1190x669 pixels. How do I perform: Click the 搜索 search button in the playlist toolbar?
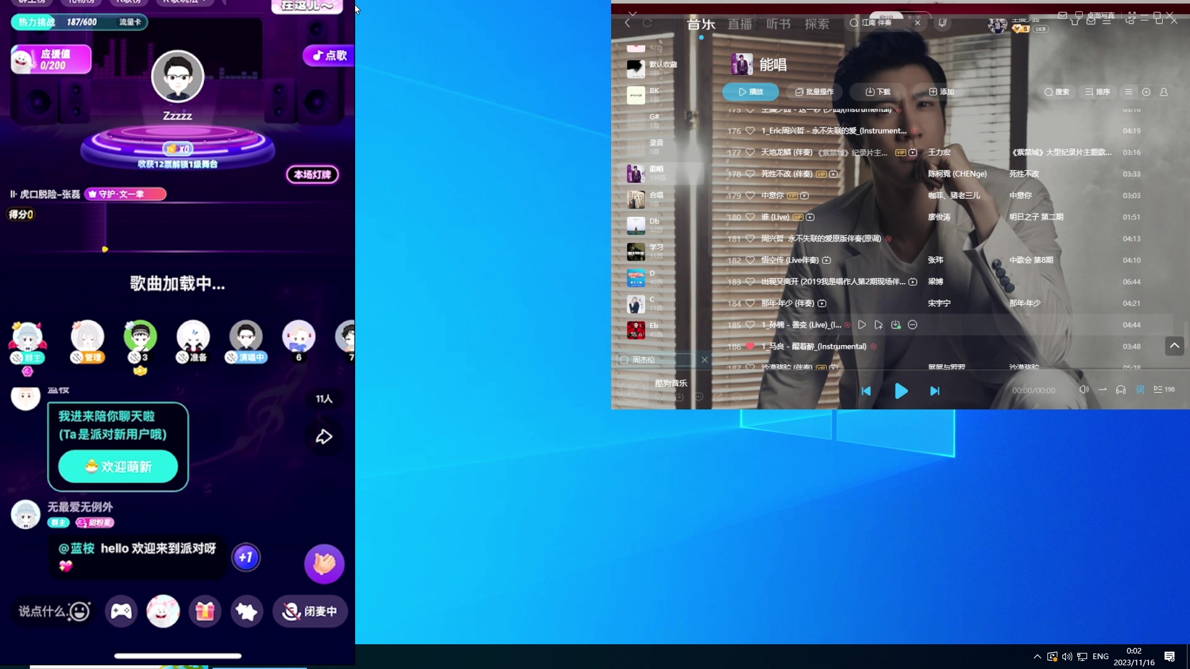pyautogui.click(x=1057, y=92)
